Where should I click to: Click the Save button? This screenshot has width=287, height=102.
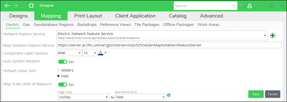(x=256, y=94)
